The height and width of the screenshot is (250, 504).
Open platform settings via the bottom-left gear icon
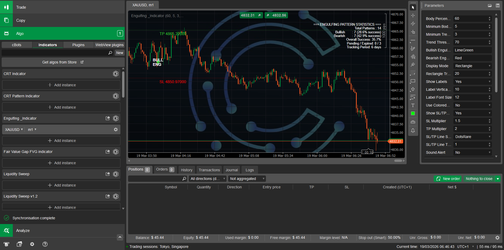pyautogui.click(x=32, y=244)
